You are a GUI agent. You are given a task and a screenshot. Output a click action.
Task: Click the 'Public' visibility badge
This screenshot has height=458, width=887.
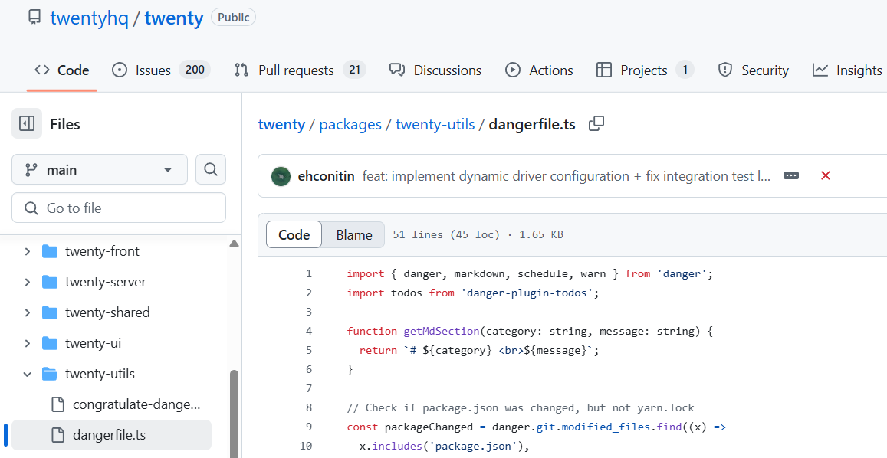(x=234, y=18)
